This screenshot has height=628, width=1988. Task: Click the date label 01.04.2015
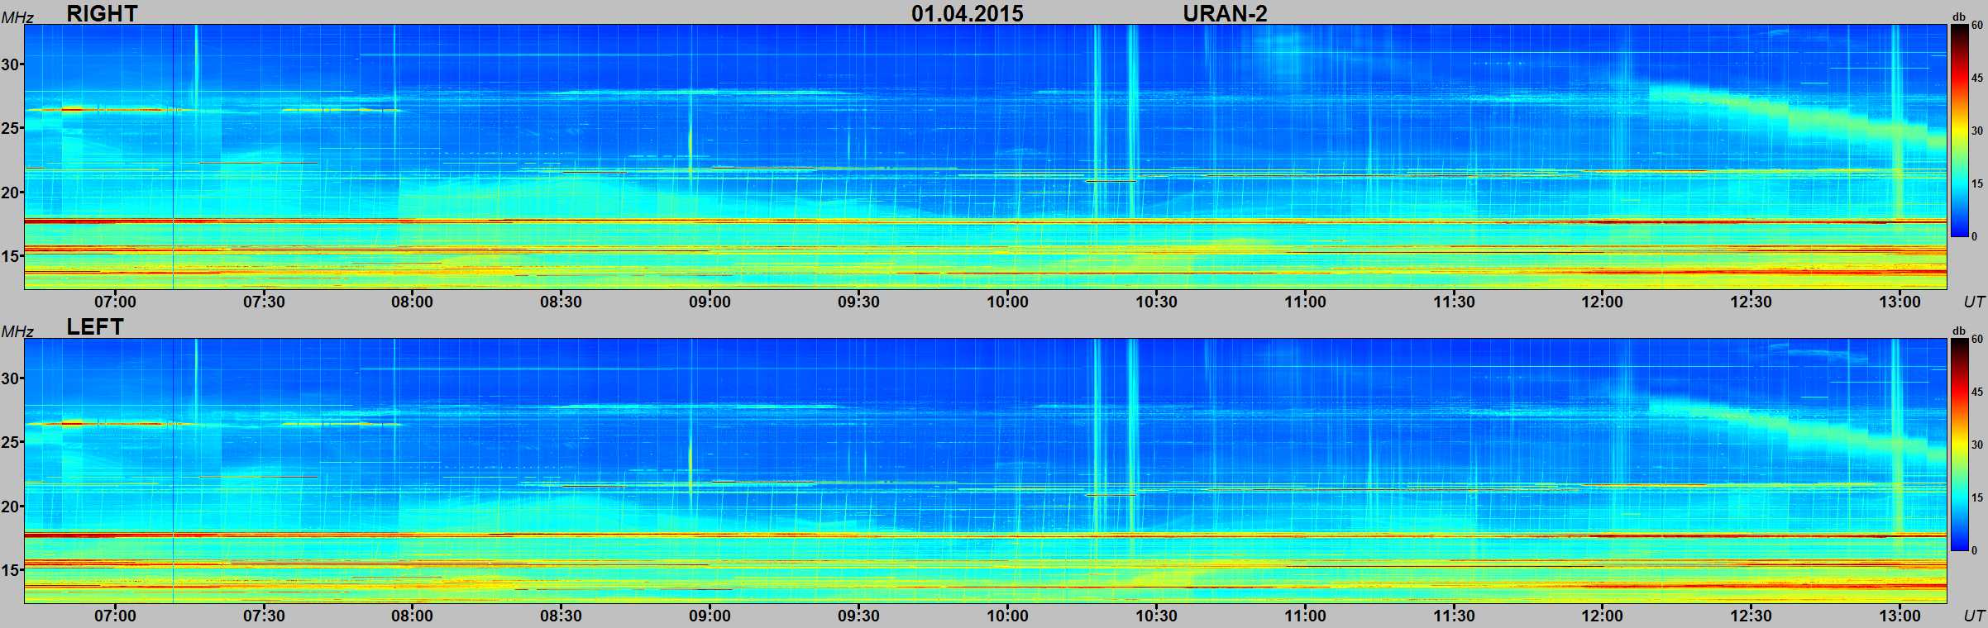(967, 13)
